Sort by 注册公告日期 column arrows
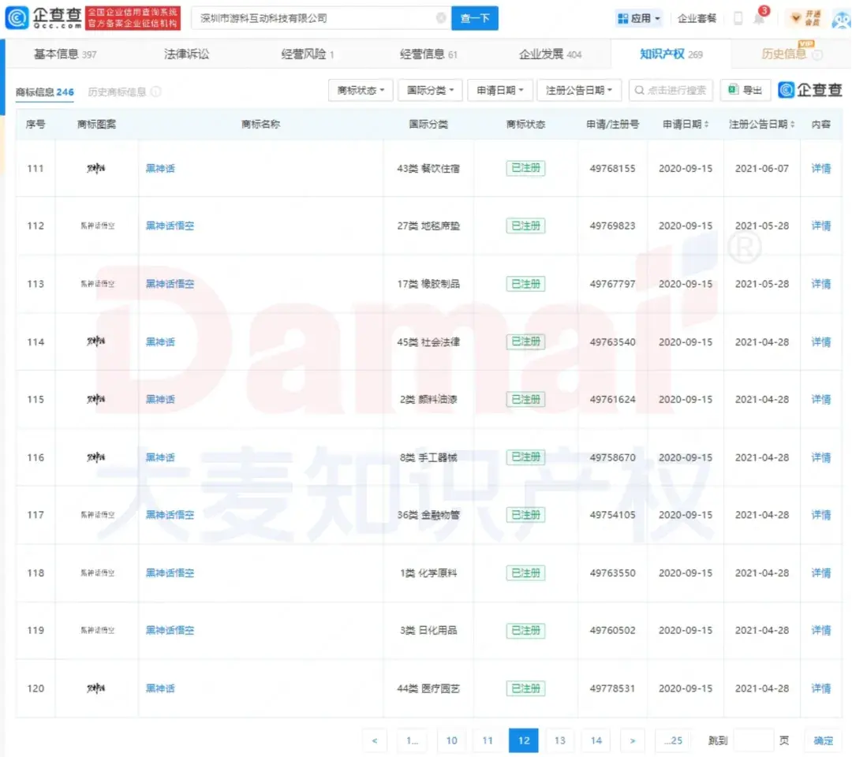The image size is (852, 757). [x=792, y=125]
